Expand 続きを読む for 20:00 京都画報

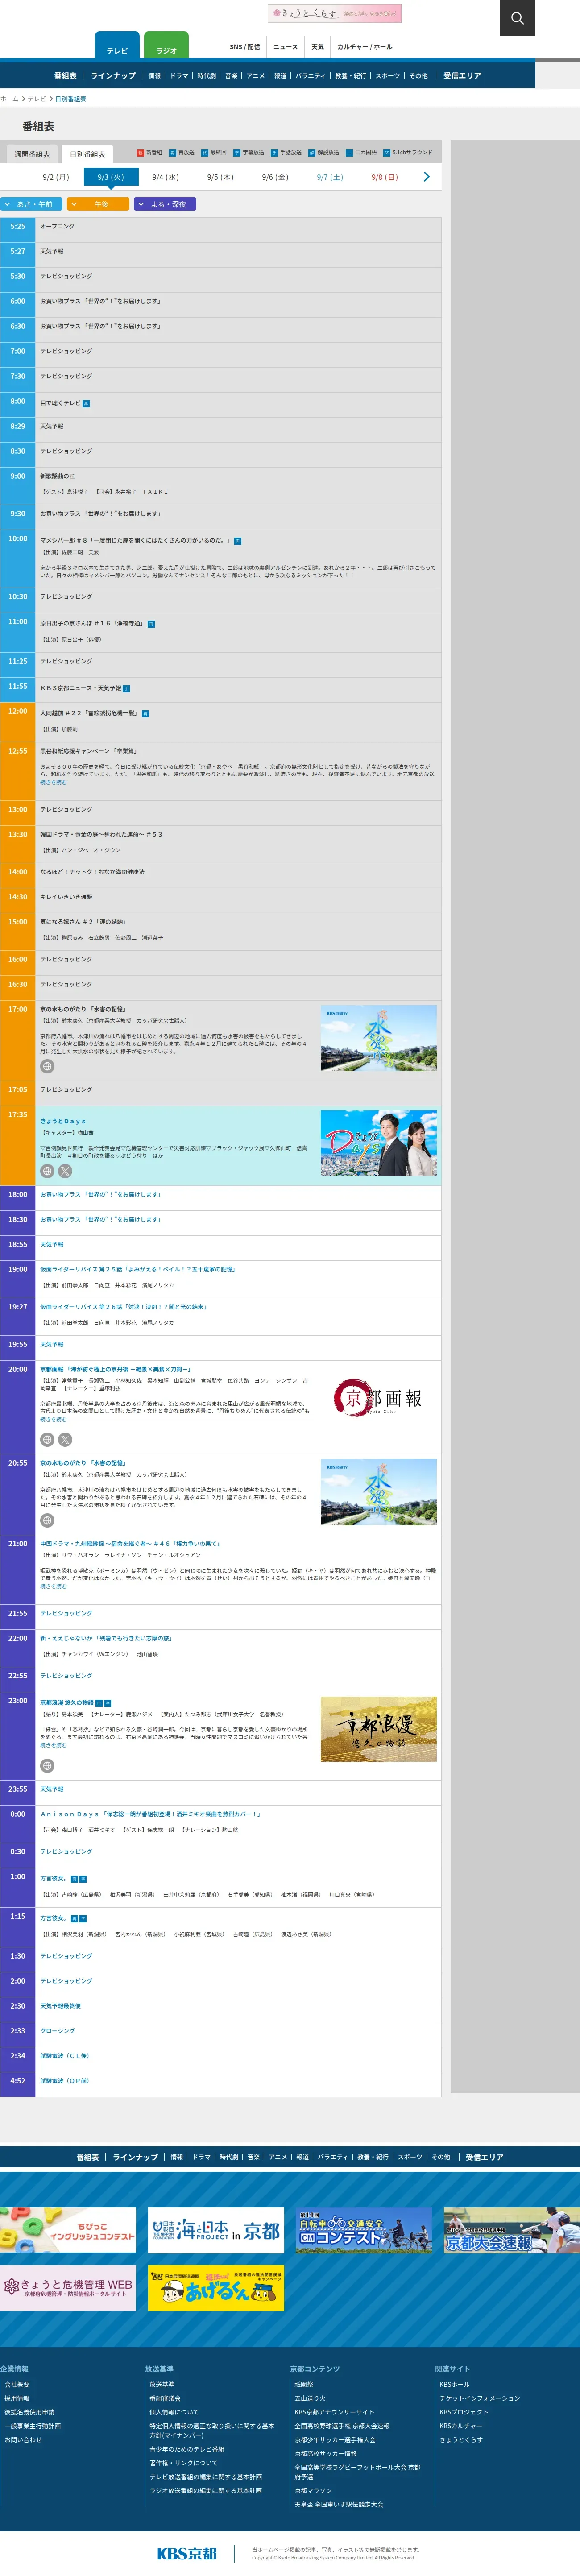point(53,1419)
